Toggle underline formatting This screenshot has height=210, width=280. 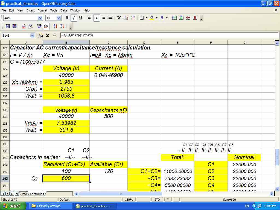[80, 18]
